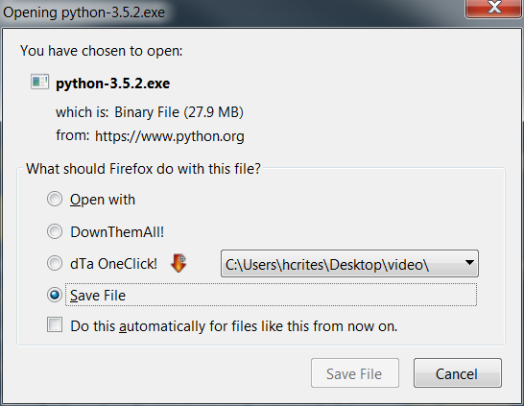The height and width of the screenshot is (406, 524).
Task: Click 'What should Firefox do' group label
Action: (x=143, y=169)
